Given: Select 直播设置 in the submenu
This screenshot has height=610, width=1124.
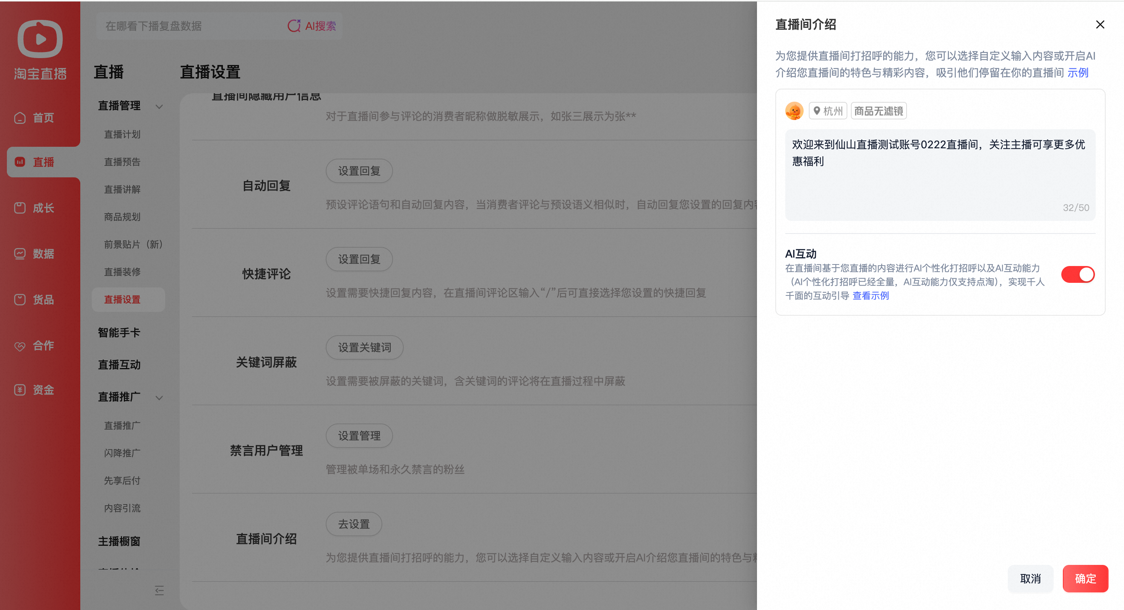Looking at the screenshot, I should click(128, 299).
